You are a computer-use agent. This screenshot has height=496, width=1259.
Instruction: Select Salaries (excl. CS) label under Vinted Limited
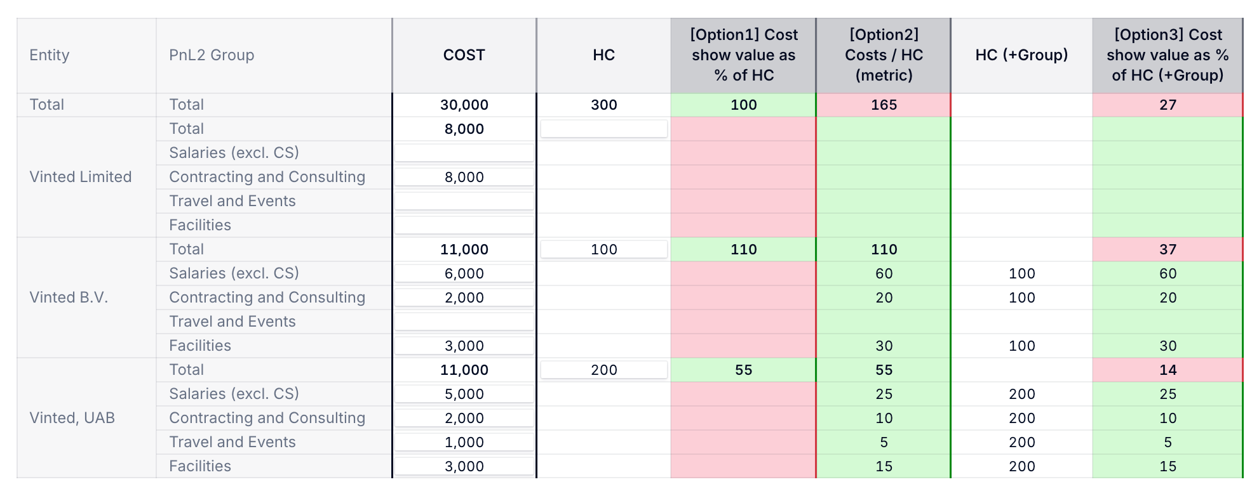click(x=234, y=153)
